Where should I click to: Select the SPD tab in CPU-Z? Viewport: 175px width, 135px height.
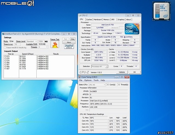(113, 19)
